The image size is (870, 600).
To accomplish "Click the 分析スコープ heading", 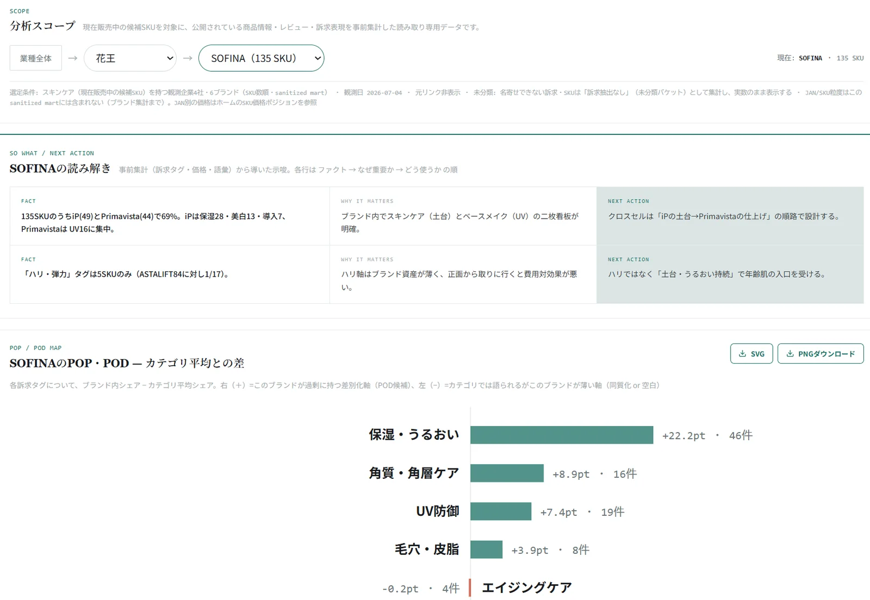I will pyautogui.click(x=42, y=26).
